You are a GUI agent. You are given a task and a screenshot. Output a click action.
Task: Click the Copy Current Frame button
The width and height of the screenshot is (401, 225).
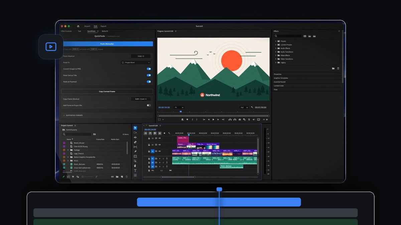(x=107, y=91)
